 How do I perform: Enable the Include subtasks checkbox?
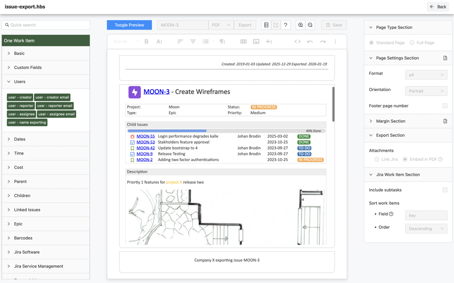click(x=445, y=190)
